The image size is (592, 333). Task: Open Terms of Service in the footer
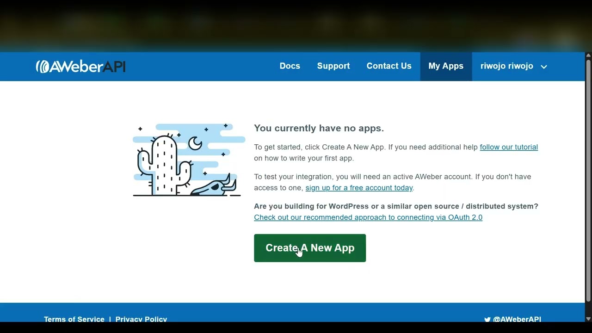coord(74,319)
